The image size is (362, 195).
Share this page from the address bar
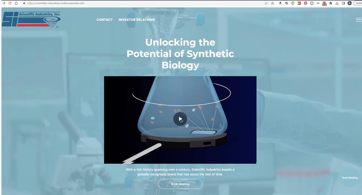pyautogui.click(x=266, y=3)
